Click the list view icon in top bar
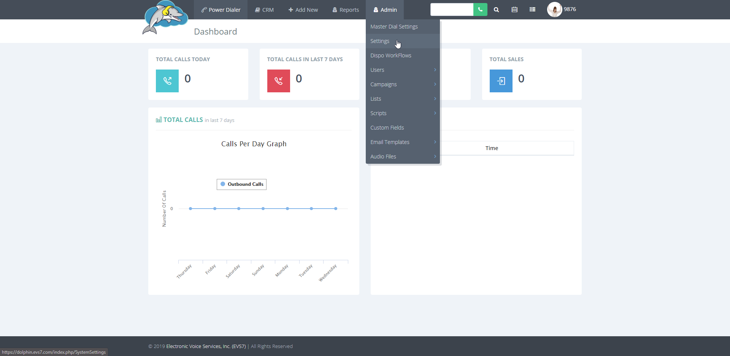 pyautogui.click(x=532, y=9)
